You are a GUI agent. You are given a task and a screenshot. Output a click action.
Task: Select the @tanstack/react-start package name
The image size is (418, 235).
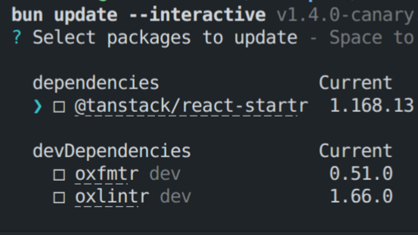point(191,107)
